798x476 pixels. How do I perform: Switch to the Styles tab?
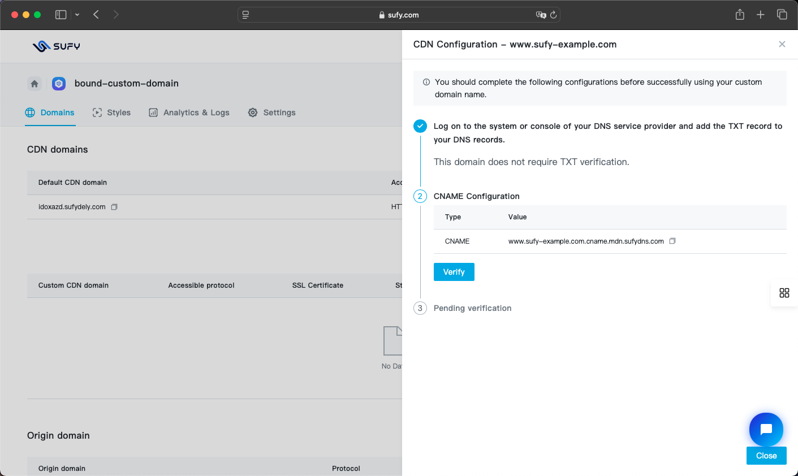click(x=111, y=112)
